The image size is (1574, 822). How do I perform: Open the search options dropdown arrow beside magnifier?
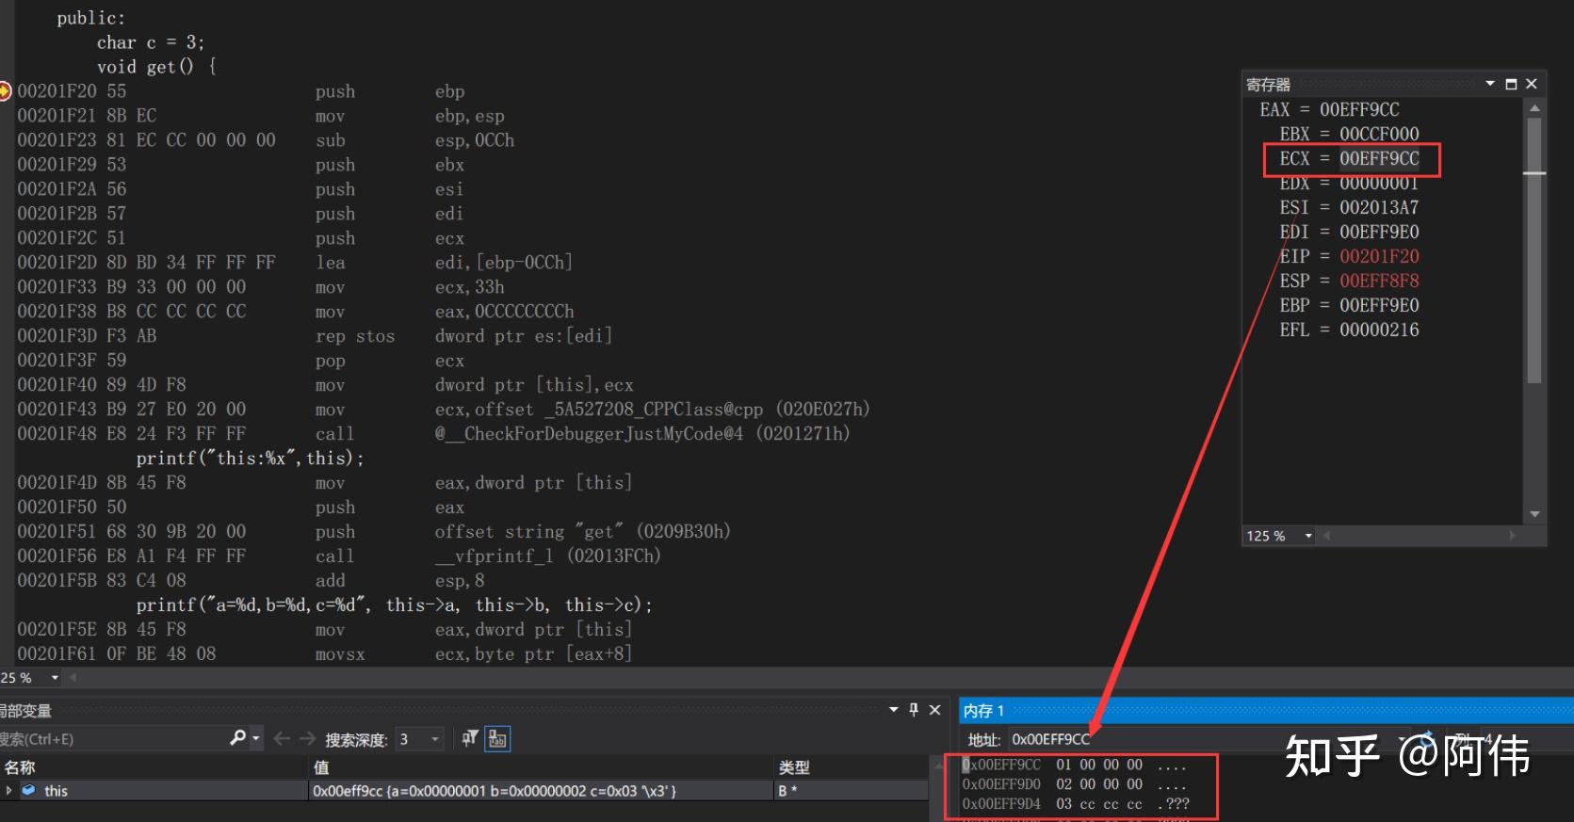[256, 739]
